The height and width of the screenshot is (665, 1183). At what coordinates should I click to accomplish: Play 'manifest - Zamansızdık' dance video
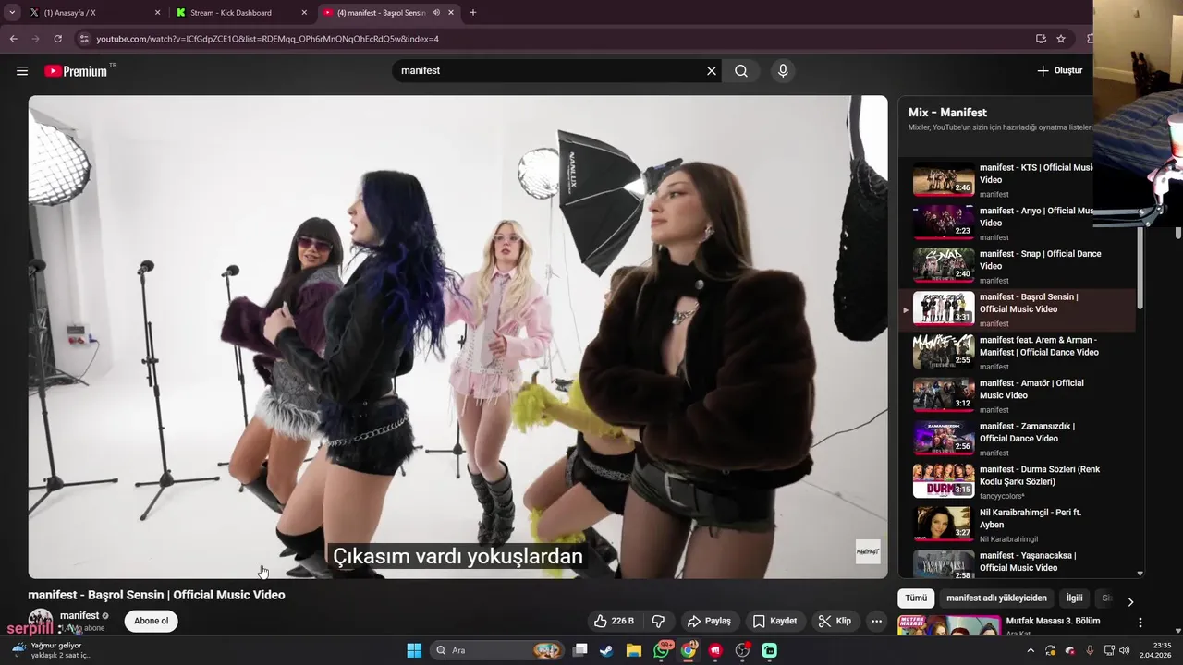coord(1017,438)
